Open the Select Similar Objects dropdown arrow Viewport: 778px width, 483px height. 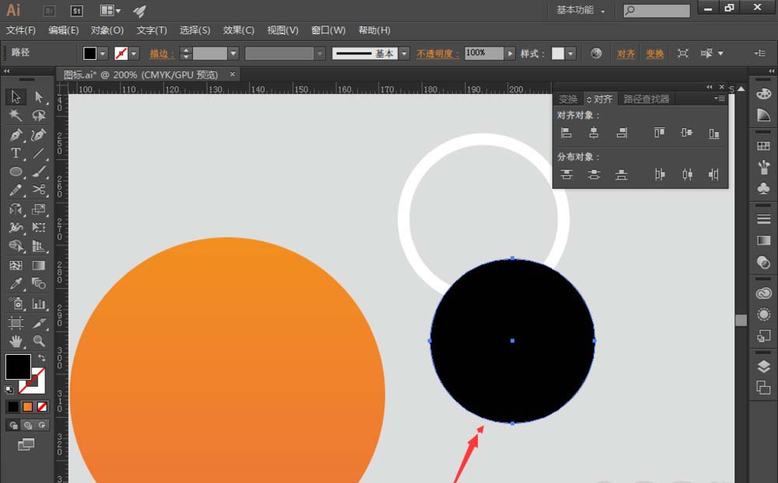pos(720,53)
